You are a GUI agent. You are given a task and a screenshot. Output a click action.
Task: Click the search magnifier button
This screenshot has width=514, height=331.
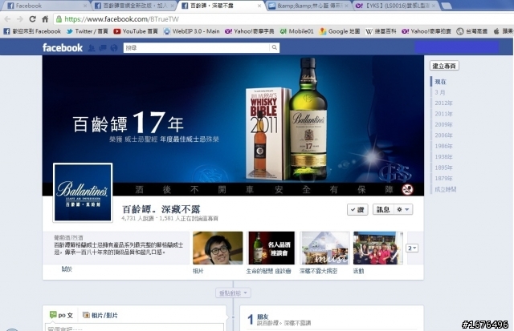275,48
